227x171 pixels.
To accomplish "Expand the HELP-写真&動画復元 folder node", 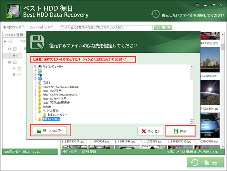I will pos(35,103).
